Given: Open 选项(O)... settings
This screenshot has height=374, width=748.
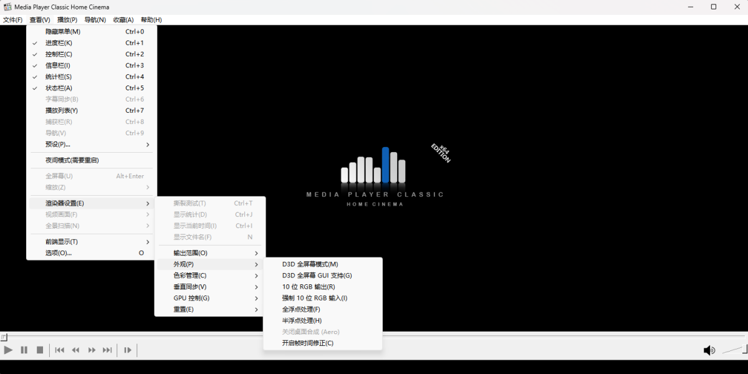Looking at the screenshot, I should coord(91,253).
